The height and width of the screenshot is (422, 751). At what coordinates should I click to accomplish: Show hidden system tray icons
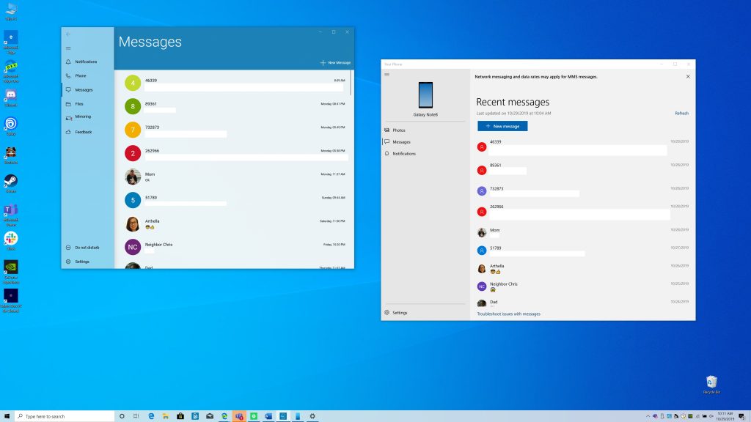tap(648, 416)
